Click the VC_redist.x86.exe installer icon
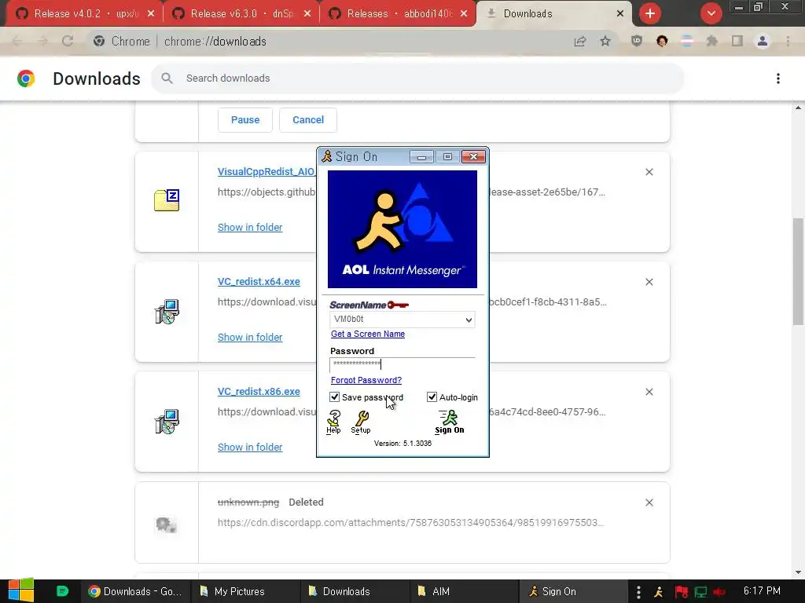Viewport: 805px width, 603px height. (167, 422)
